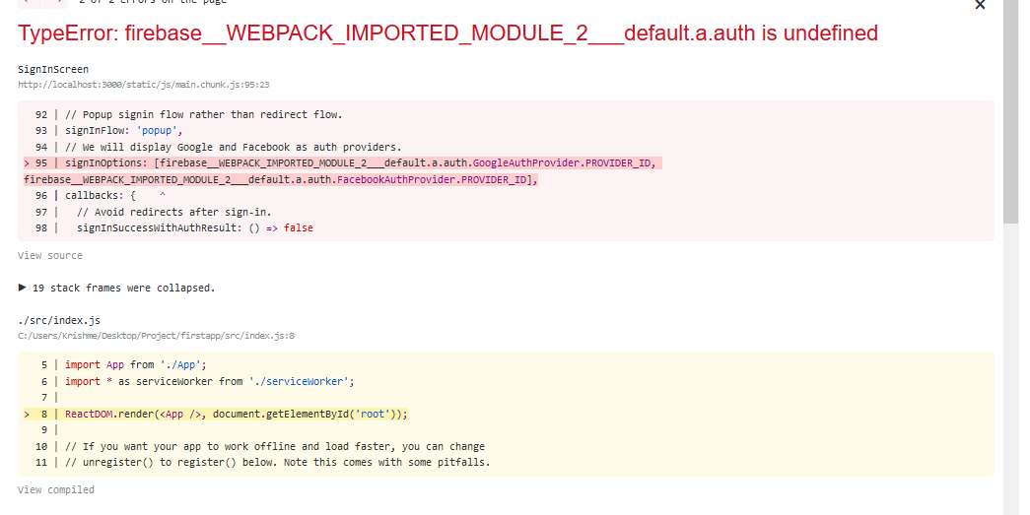The image size is (1030, 515).
Task: Open the firstapp/src/index.js:8 file path
Action: click(156, 336)
